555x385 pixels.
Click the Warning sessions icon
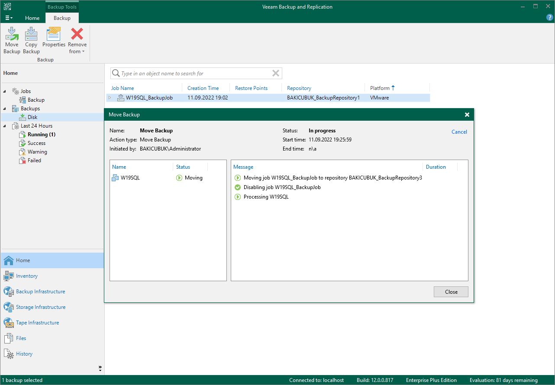[23, 152]
